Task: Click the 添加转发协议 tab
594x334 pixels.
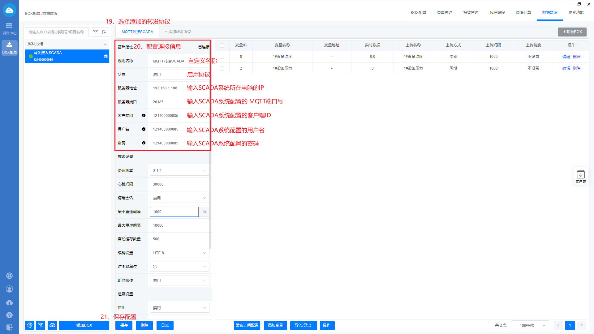Action: [178, 32]
